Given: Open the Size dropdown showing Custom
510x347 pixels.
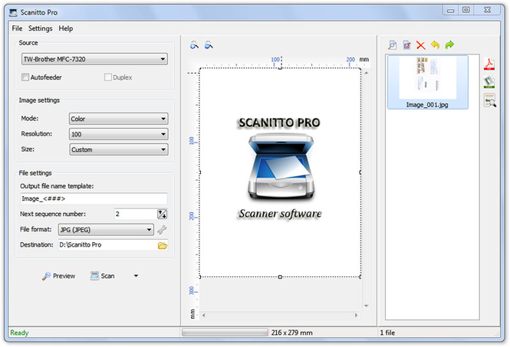Looking at the screenshot, I should tap(118, 149).
